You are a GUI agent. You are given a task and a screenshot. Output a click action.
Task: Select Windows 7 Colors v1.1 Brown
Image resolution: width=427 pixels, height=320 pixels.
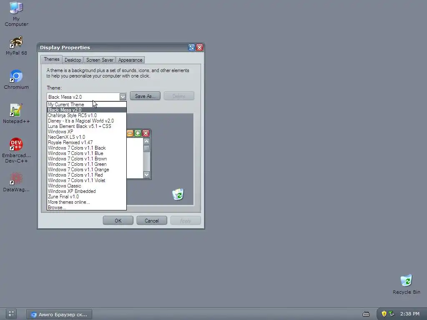click(87, 159)
